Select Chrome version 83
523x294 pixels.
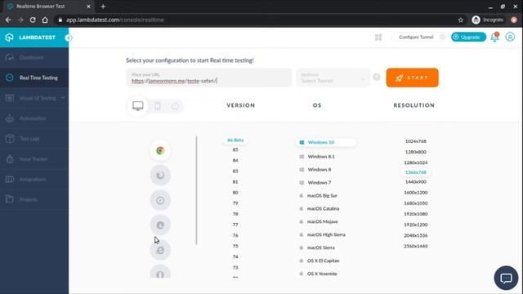pyautogui.click(x=235, y=171)
